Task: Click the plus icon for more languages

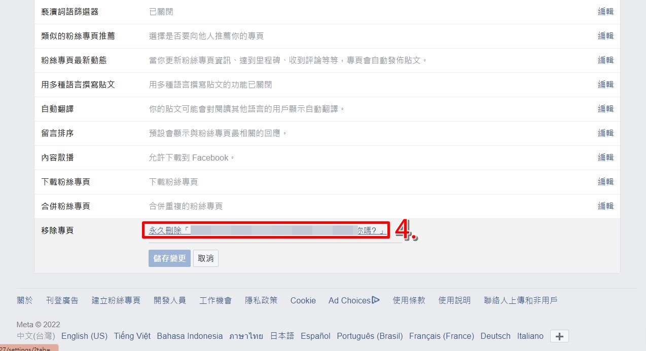Action: pos(559,336)
